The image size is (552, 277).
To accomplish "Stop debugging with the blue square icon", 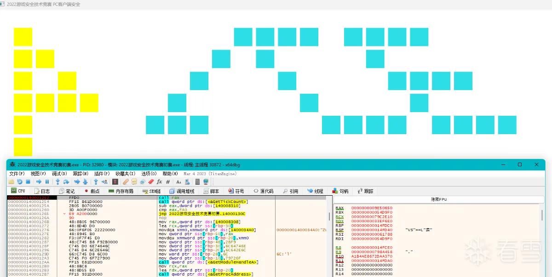I will click(28, 182).
